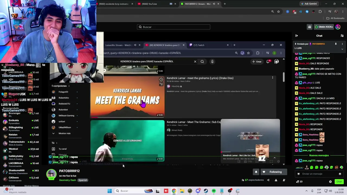
Task: Open Tu canal in the YouTube sidebar
Action: click(x=63, y=149)
